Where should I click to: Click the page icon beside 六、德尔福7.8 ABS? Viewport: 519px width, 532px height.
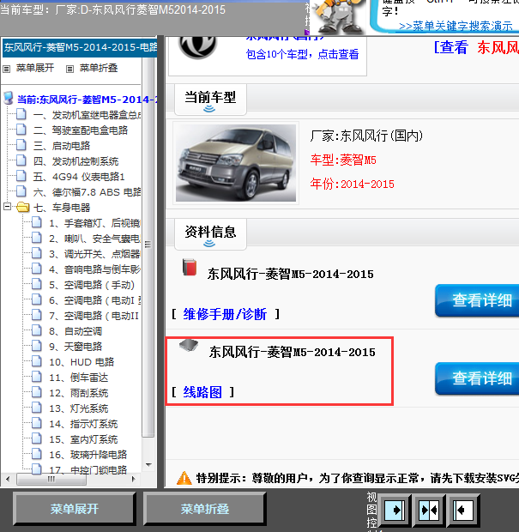pyautogui.click(x=21, y=191)
